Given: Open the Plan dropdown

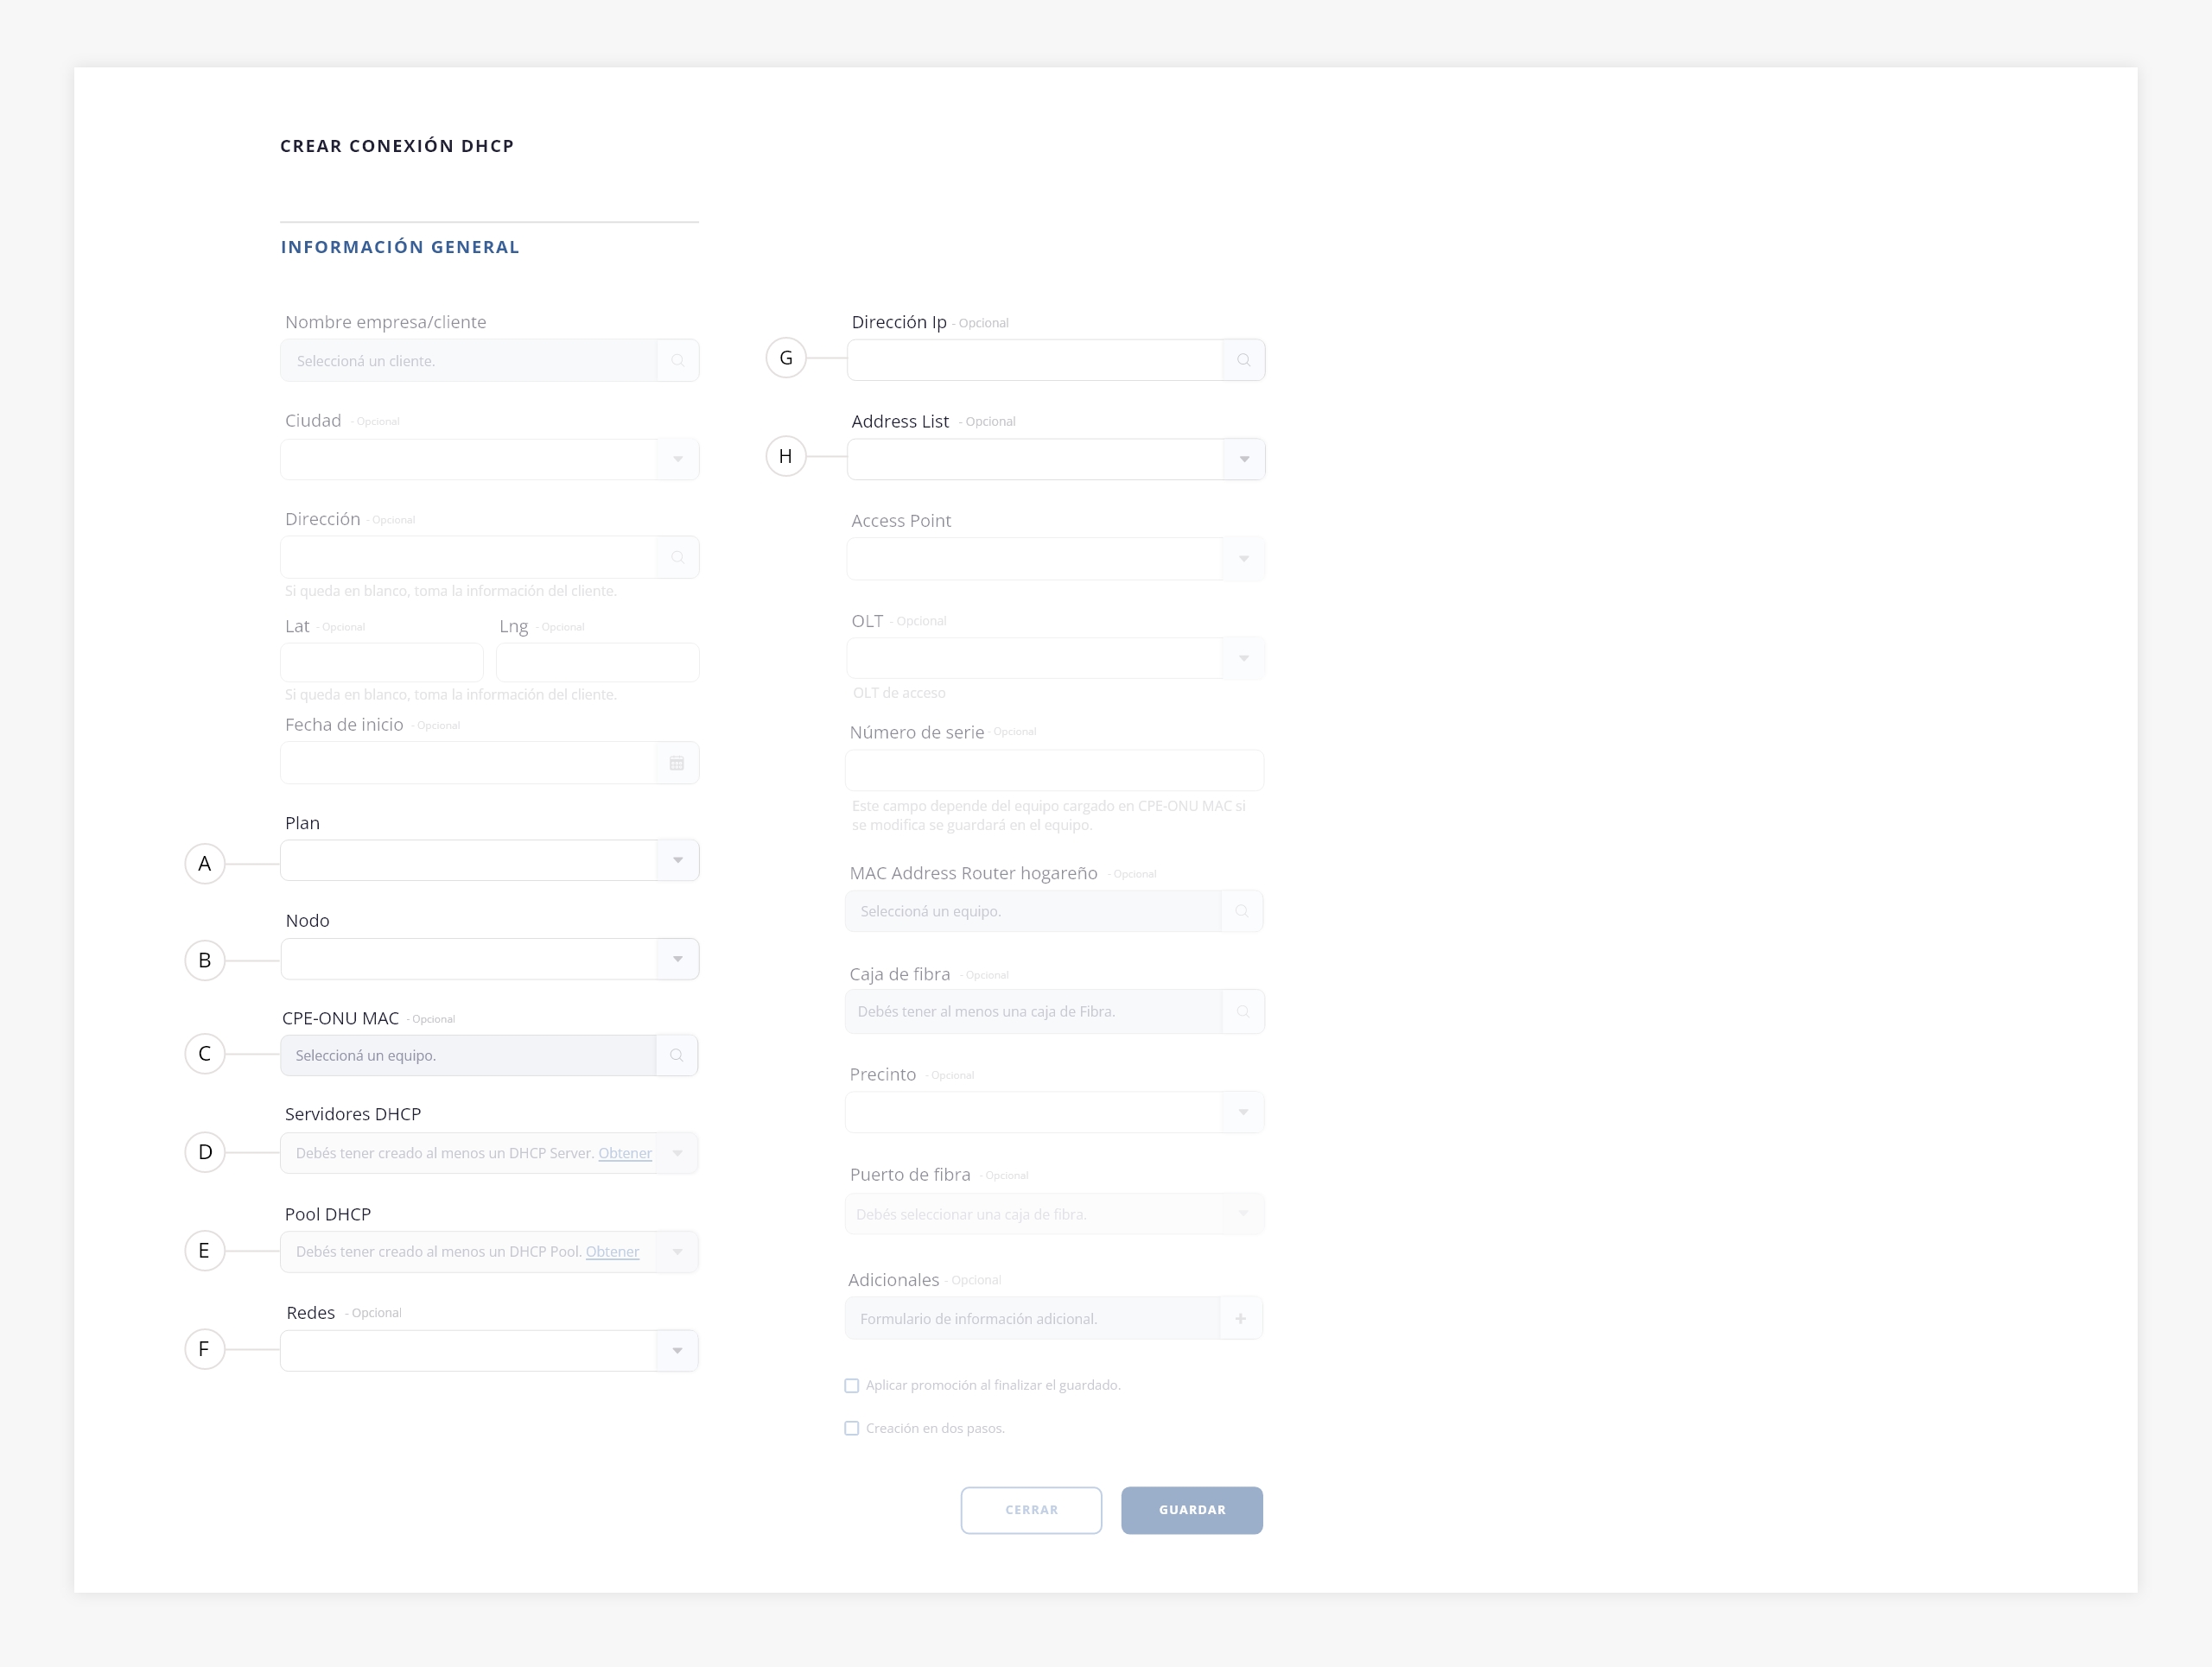Looking at the screenshot, I should (x=678, y=860).
